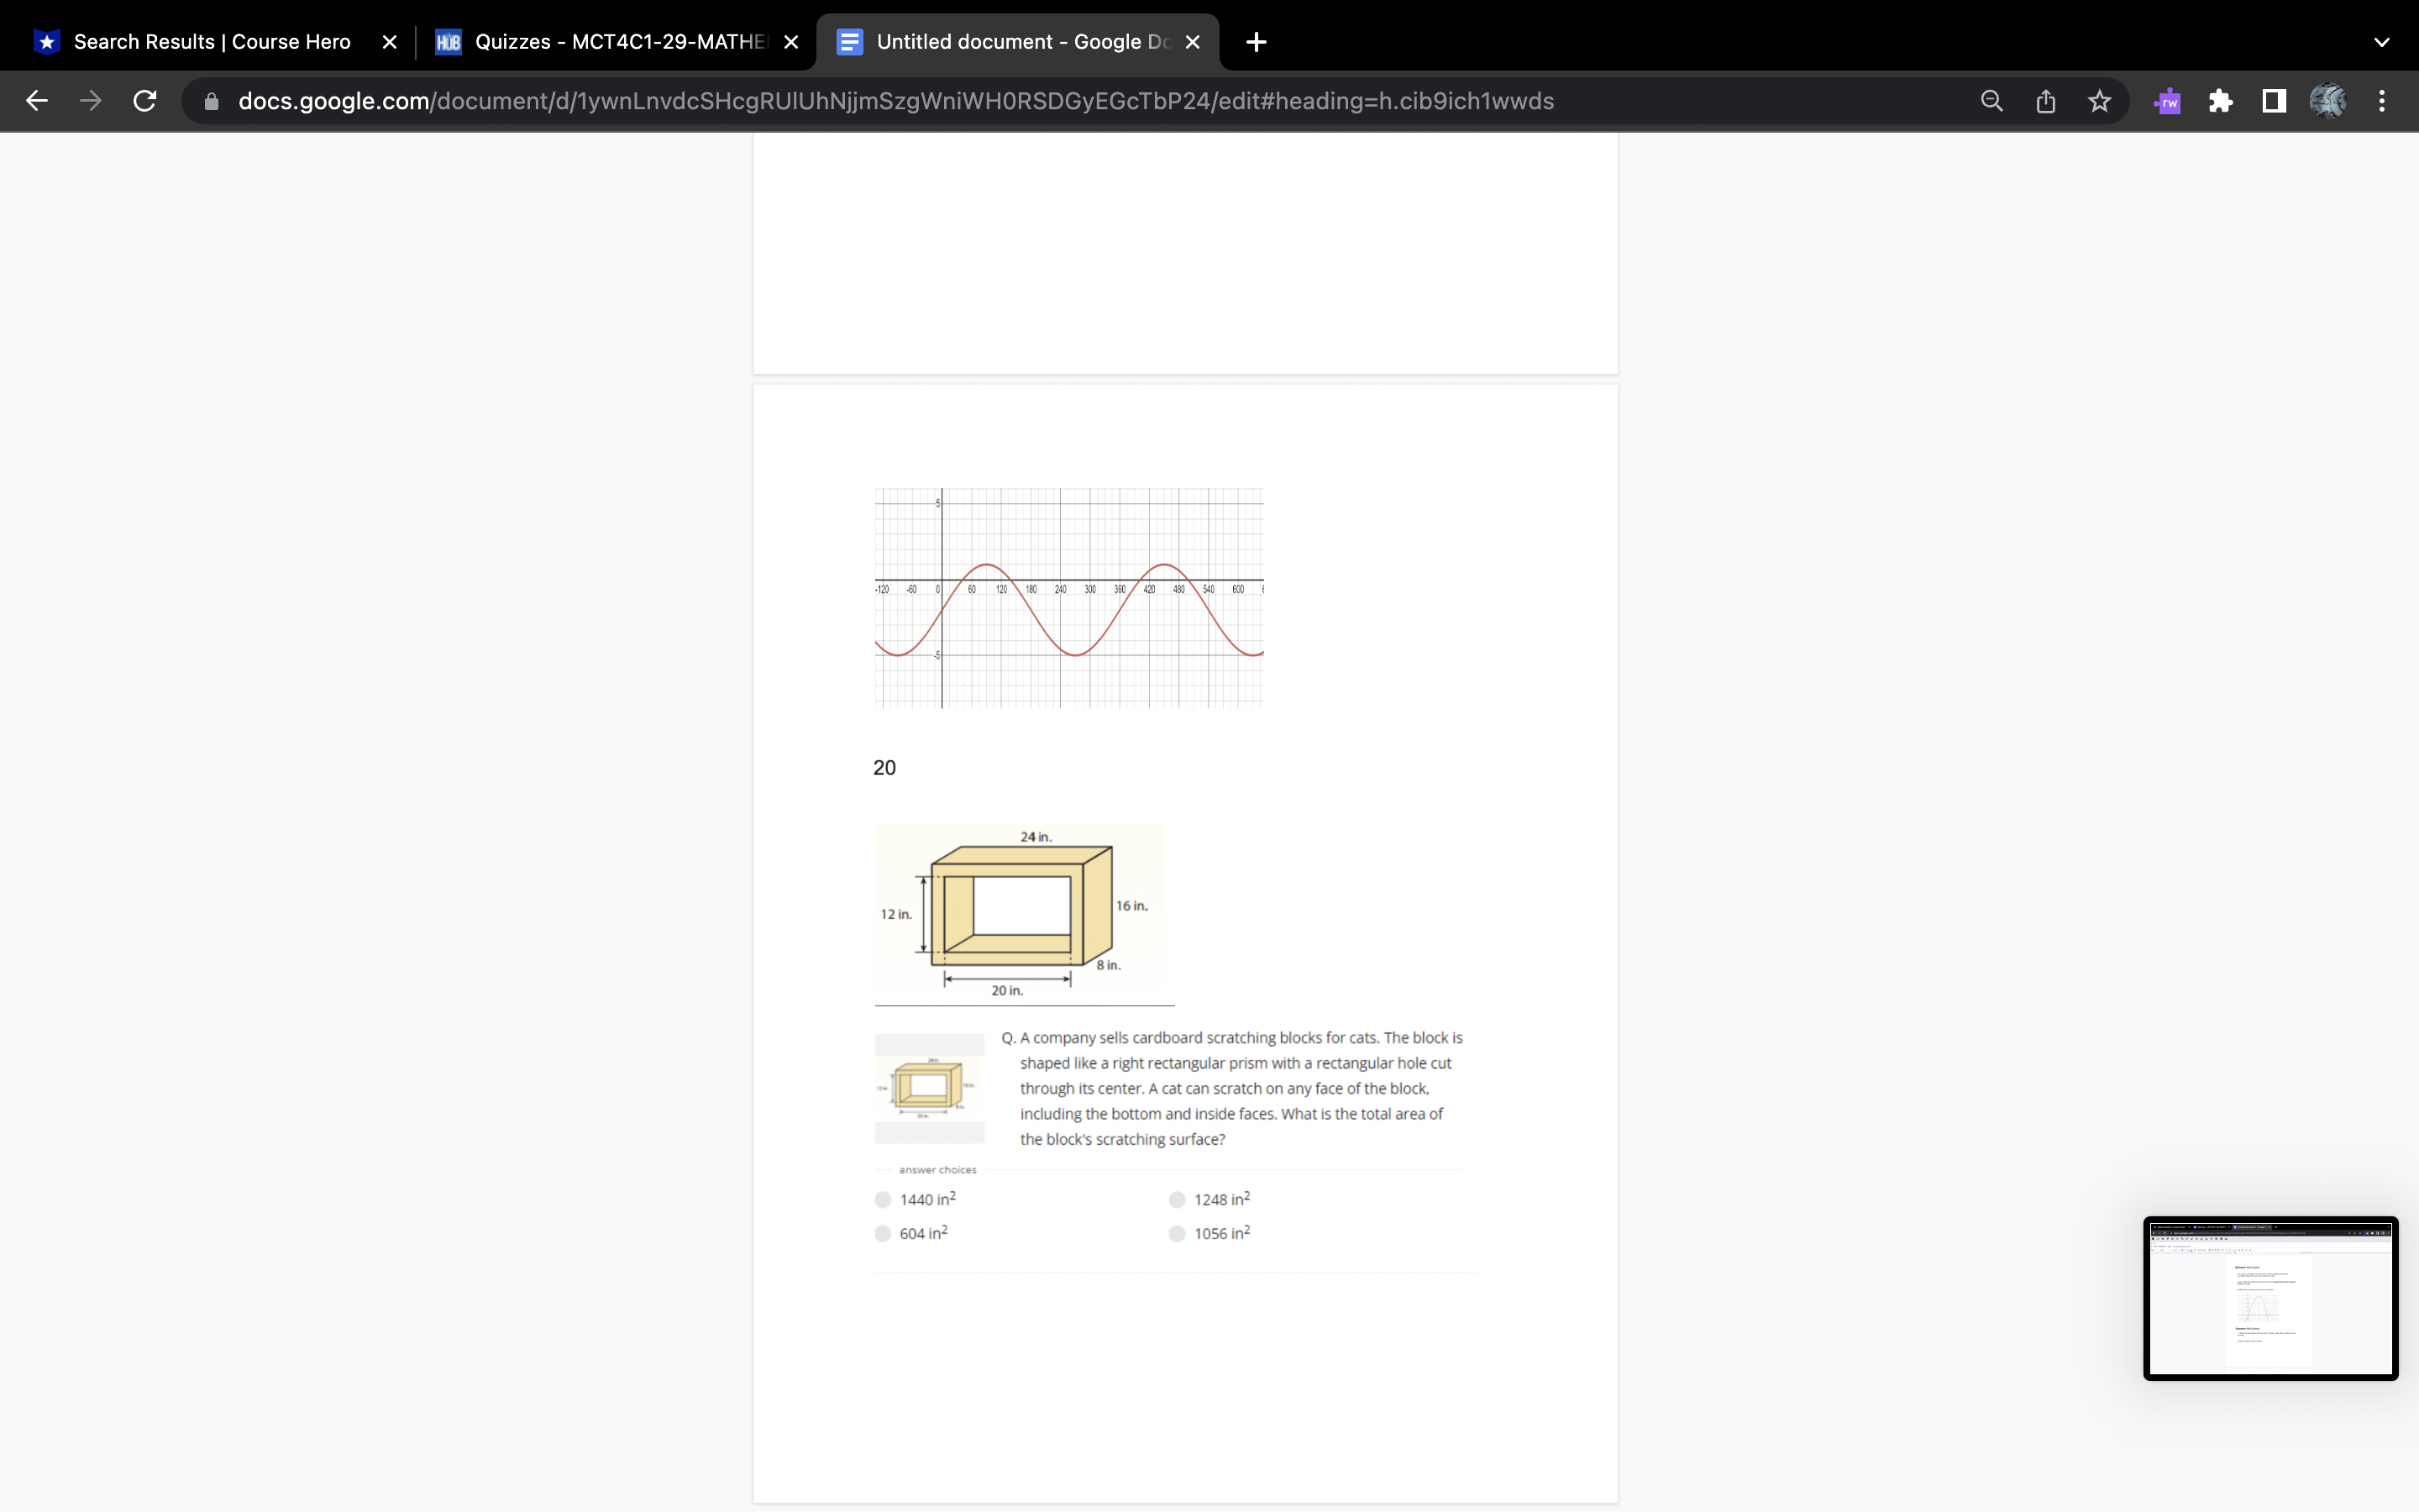Open the Extensions puzzle-piece menu
Viewport: 2419px width, 1512px height.
2220,100
